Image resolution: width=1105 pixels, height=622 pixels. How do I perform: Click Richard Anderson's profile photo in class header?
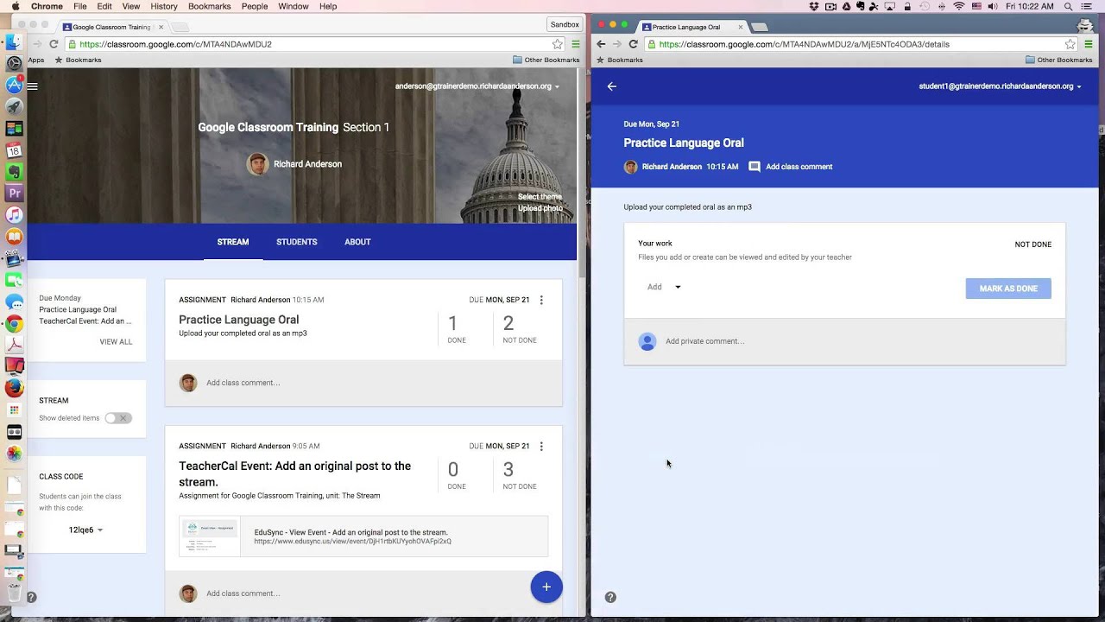pos(257,164)
